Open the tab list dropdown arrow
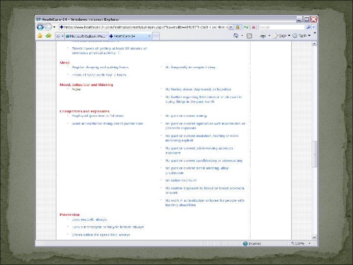Screen dimensions: 353x265 (x=62, y=36)
